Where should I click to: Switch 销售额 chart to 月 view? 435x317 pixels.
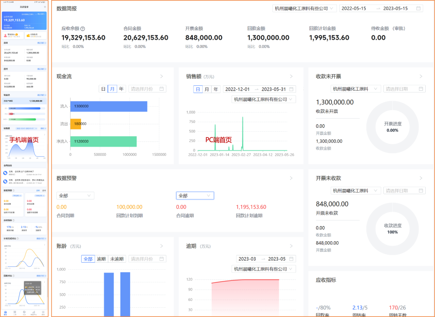tap(207, 89)
